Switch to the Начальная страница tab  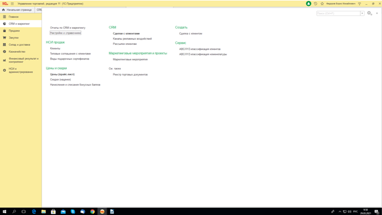(17, 10)
